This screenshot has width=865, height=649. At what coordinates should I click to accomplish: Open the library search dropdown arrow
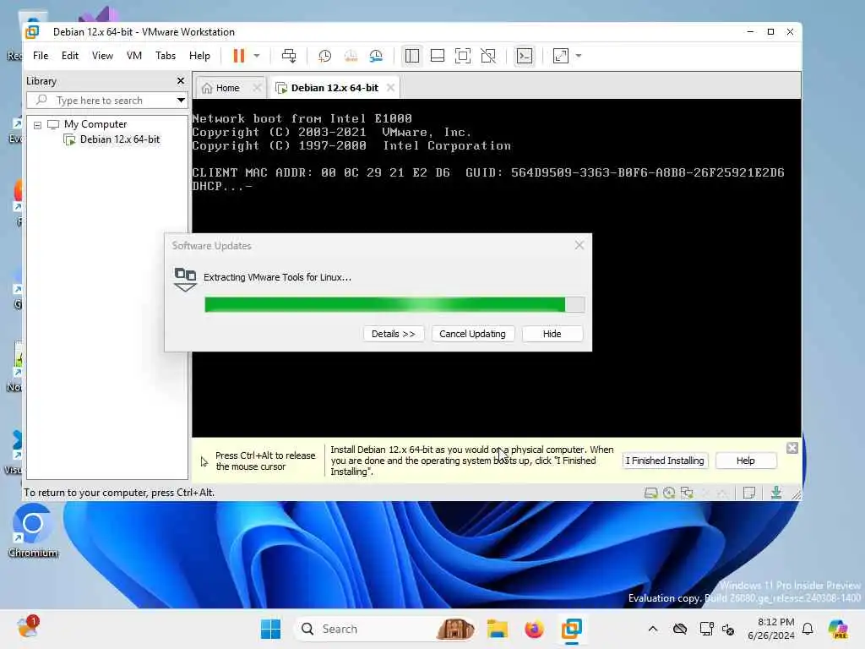(x=181, y=101)
